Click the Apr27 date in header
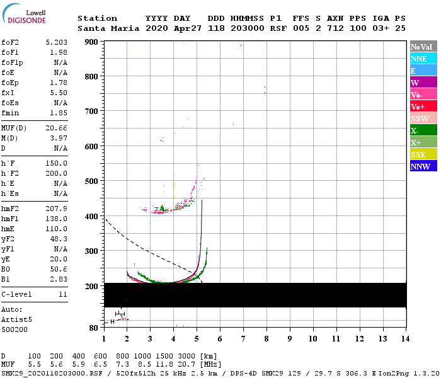Image resolution: width=441 pixels, height=378 pixels. click(x=188, y=28)
